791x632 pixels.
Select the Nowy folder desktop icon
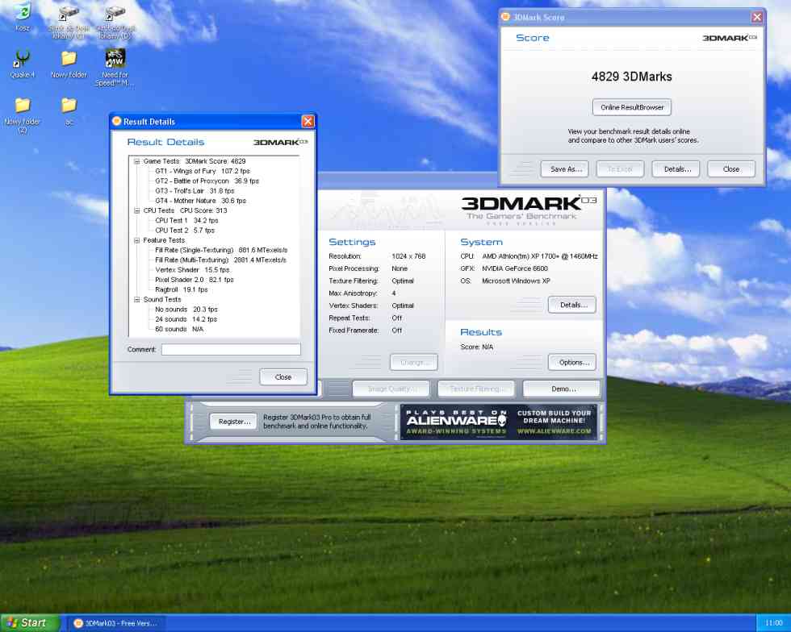point(69,64)
